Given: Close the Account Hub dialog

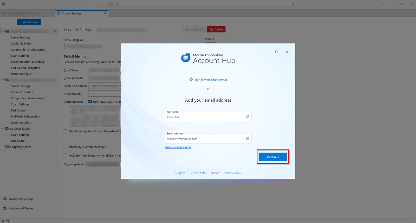Looking at the screenshot, I should (x=287, y=52).
